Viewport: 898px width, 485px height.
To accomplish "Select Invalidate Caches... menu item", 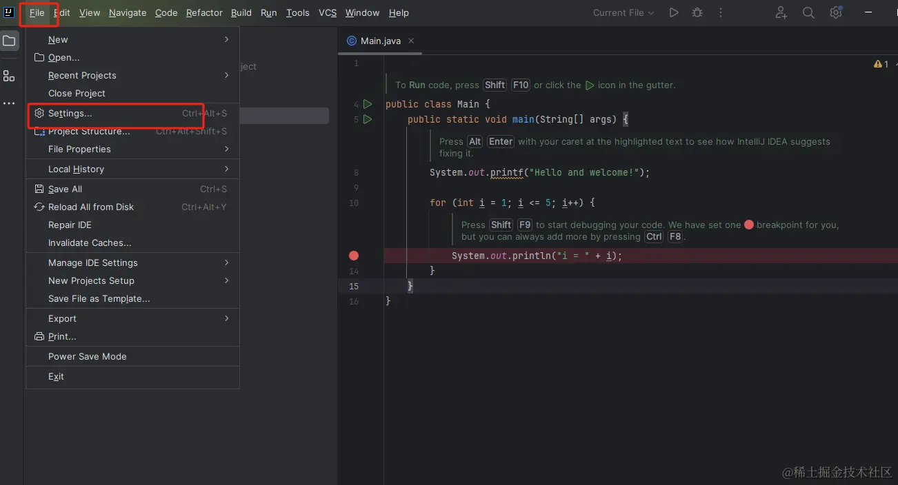I will point(132,243).
